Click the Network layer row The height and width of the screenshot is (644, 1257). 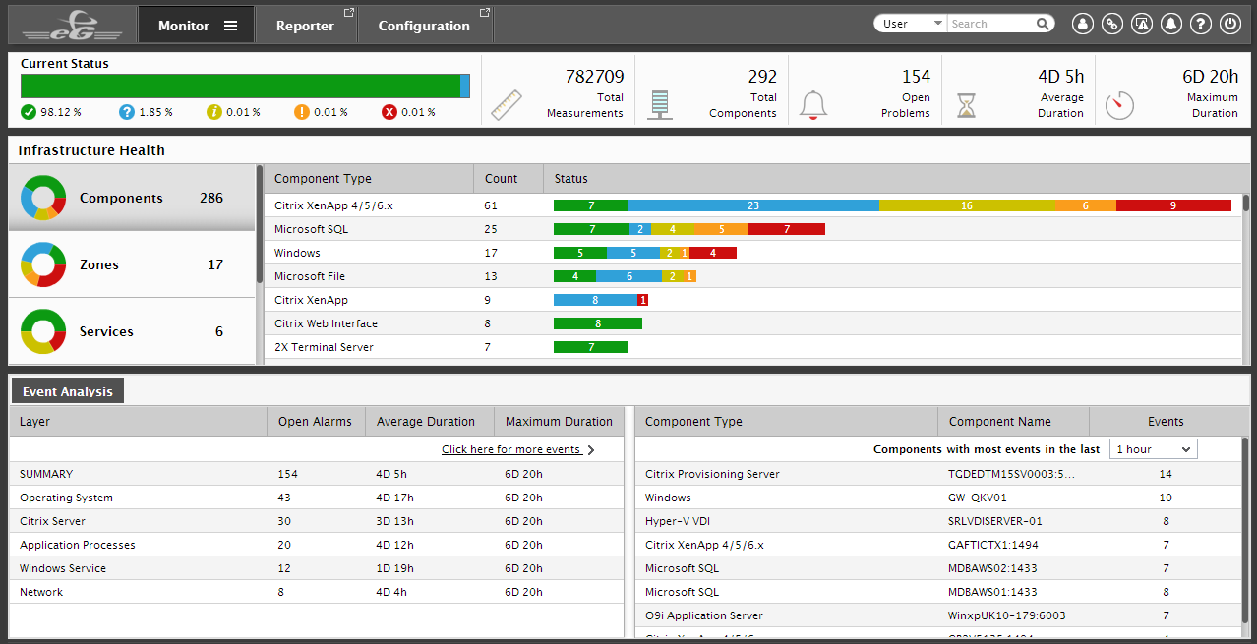pos(316,592)
